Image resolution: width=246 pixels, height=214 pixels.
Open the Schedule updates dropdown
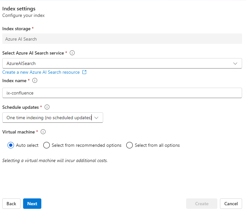pos(53,118)
